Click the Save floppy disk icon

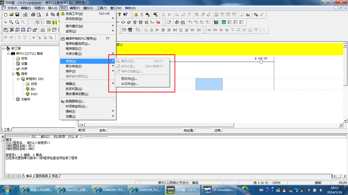[x=17, y=15]
